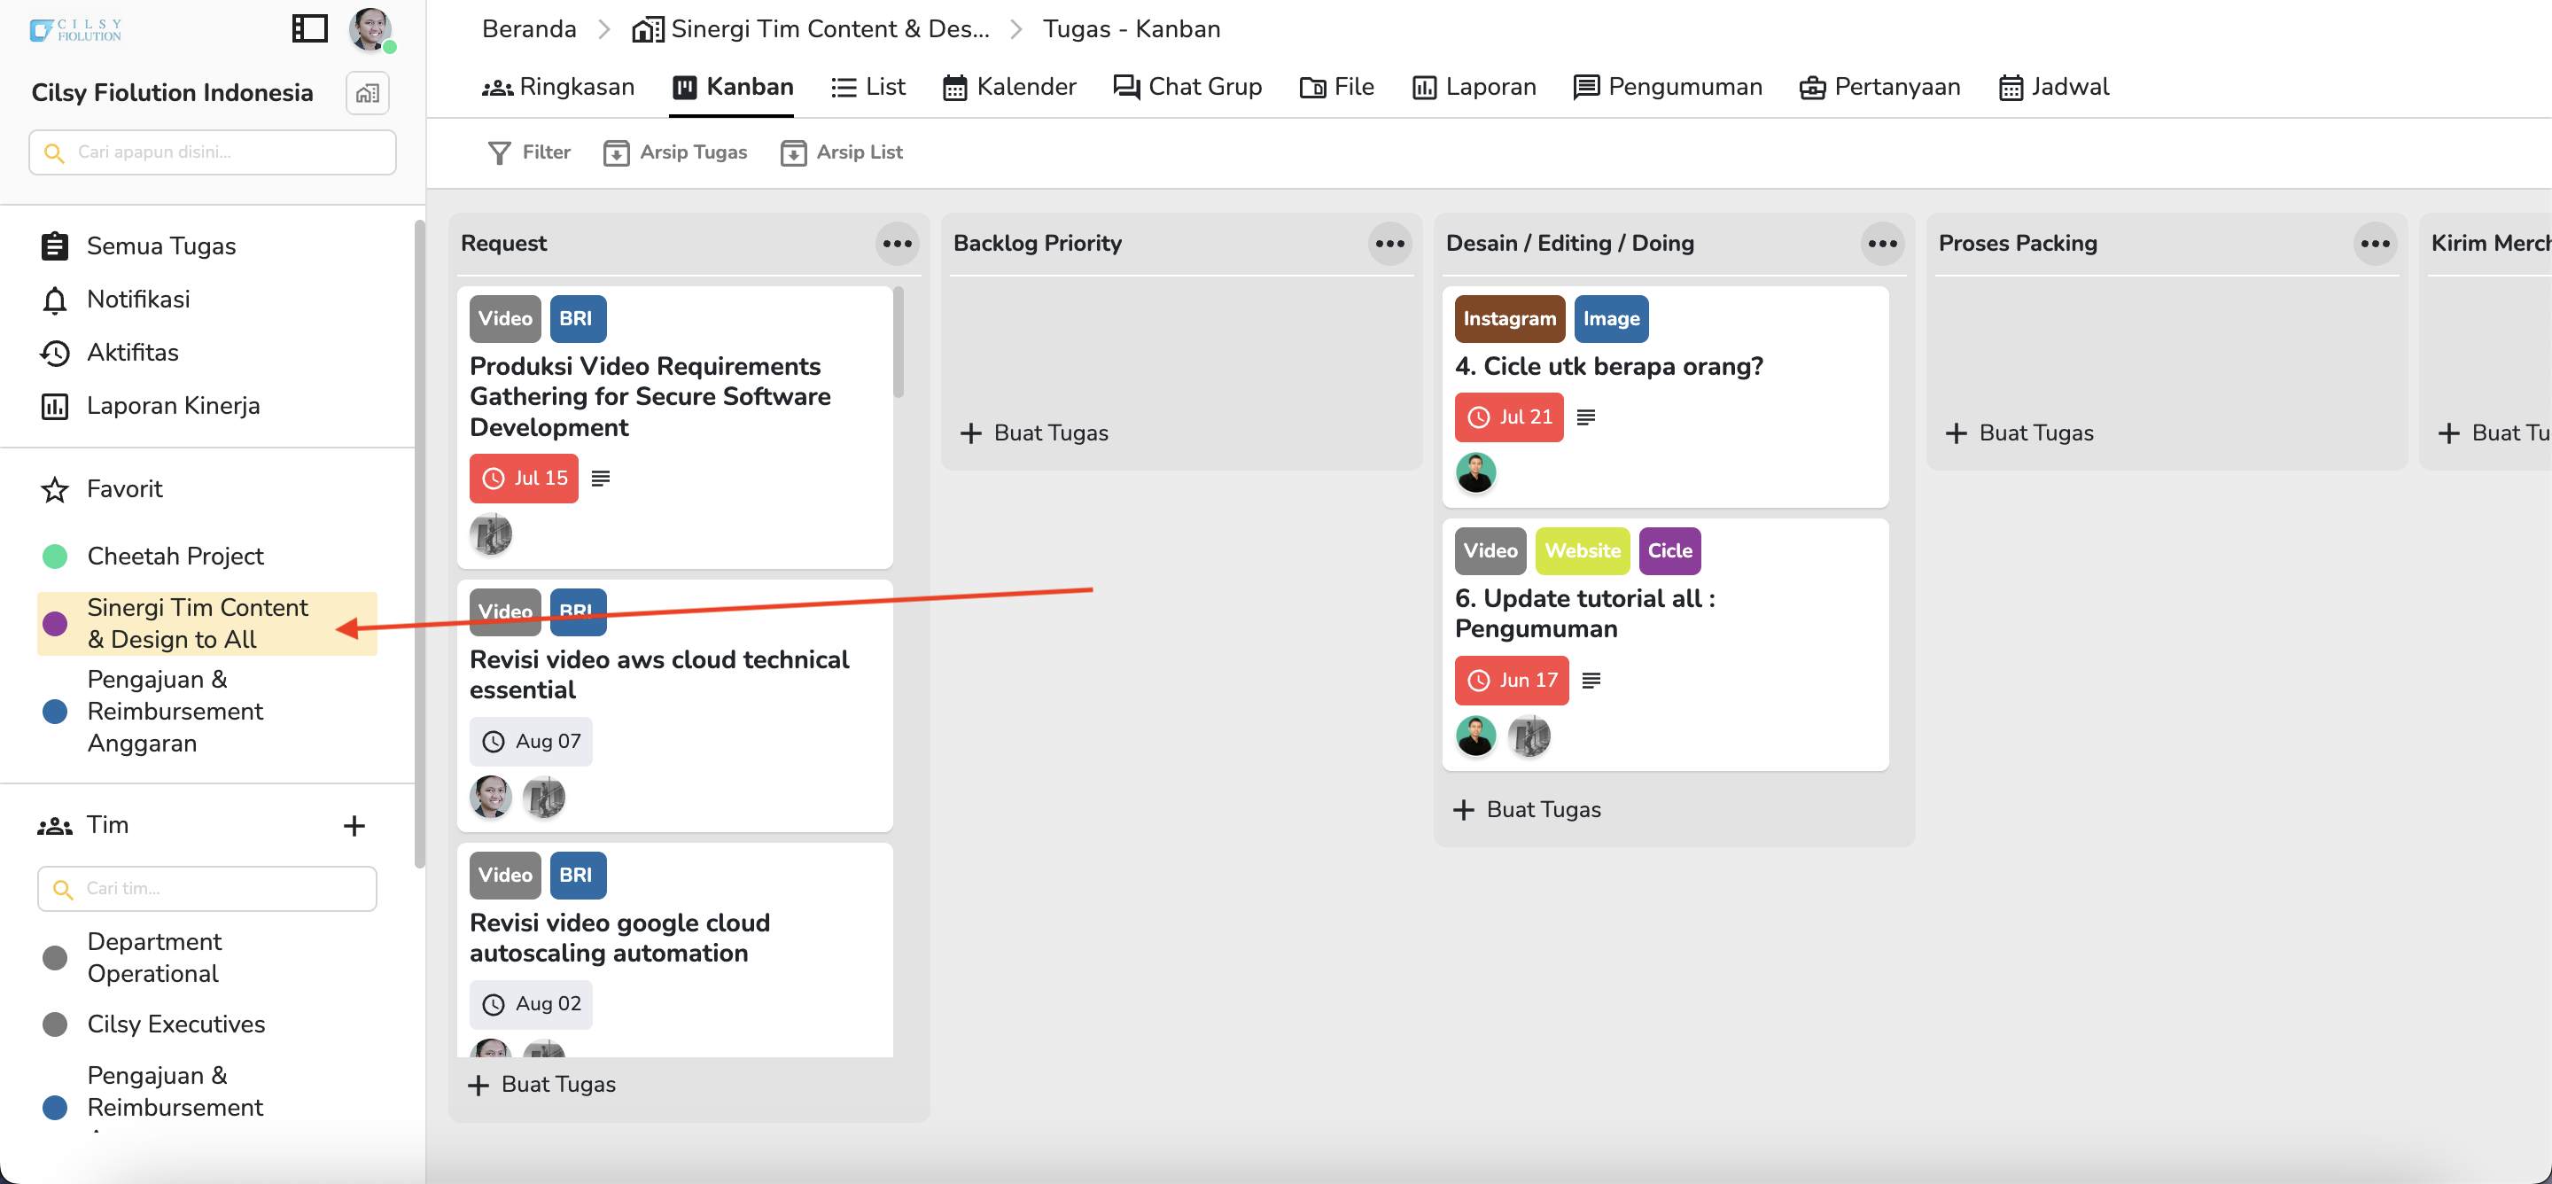Open Favorit star item
This screenshot has width=2552, height=1184.
(124, 489)
